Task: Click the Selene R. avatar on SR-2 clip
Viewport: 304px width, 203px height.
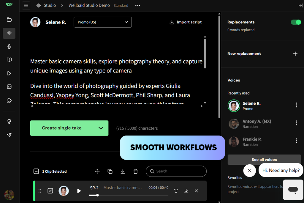Action: point(64,191)
